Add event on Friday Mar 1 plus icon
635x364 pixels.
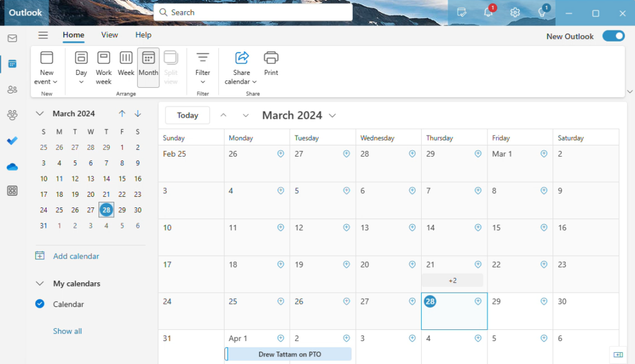pyautogui.click(x=544, y=154)
